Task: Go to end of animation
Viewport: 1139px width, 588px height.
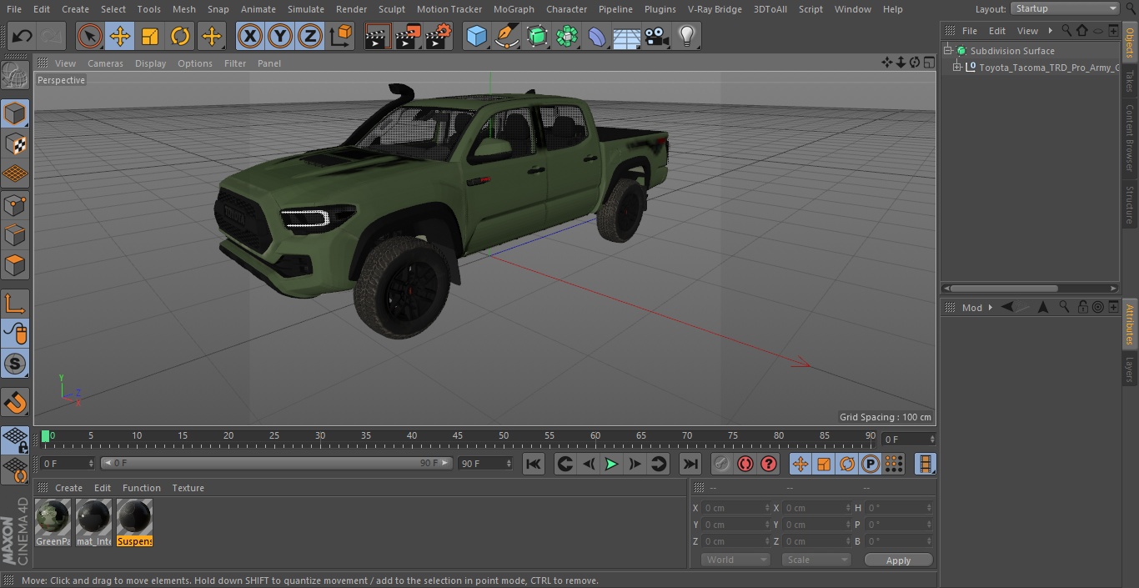Action: (x=690, y=464)
